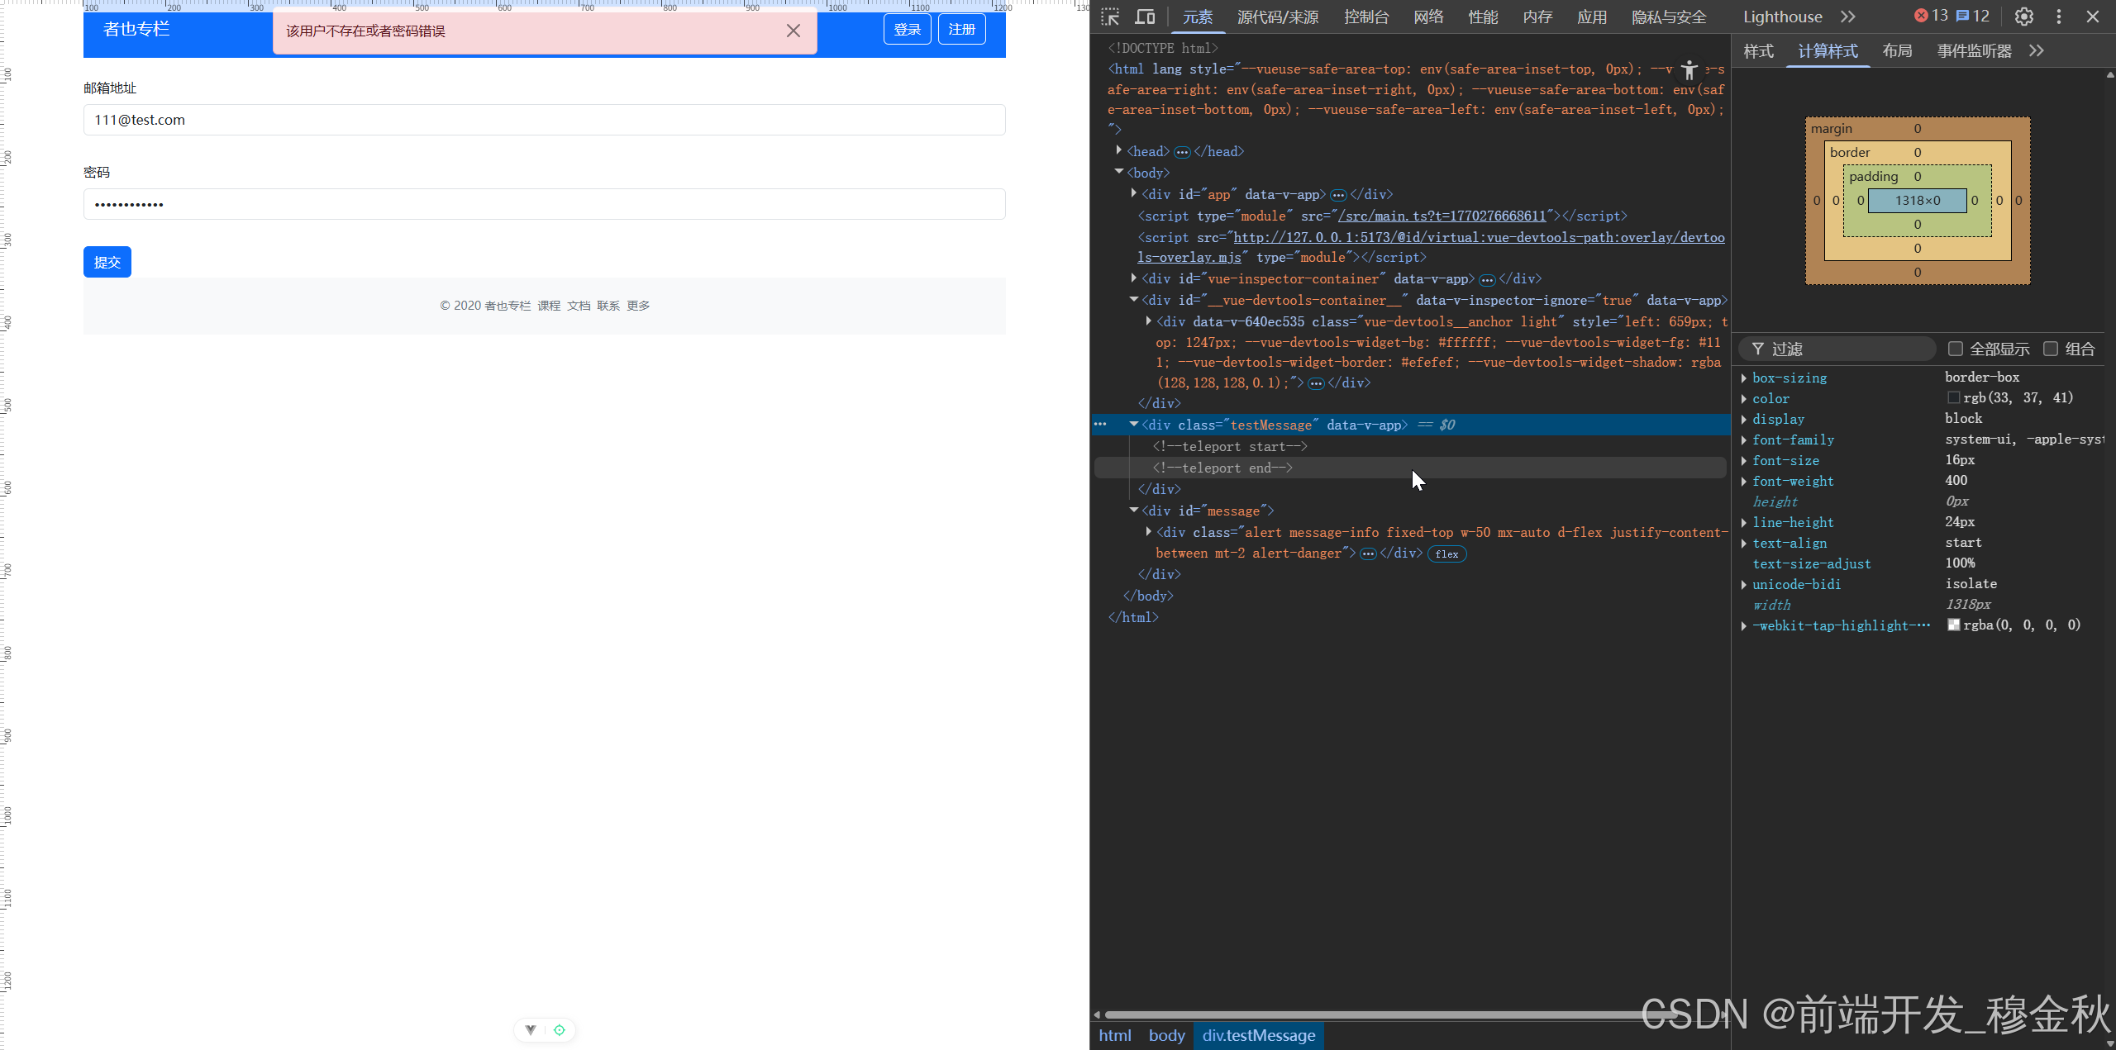This screenshot has width=2116, height=1050.
Task: Expand the box-sizing computed property
Action: click(1744, 378)
